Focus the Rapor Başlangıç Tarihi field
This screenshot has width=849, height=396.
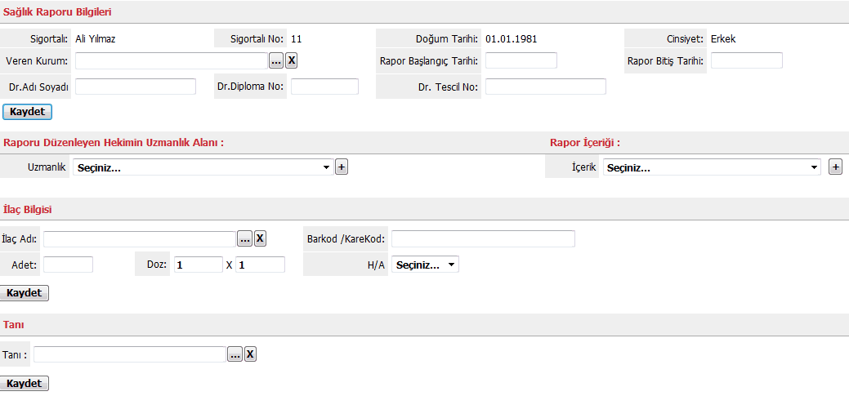coord(521,60)
